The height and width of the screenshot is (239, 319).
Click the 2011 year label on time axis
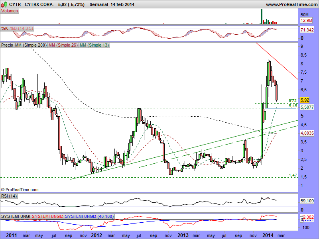12,235
